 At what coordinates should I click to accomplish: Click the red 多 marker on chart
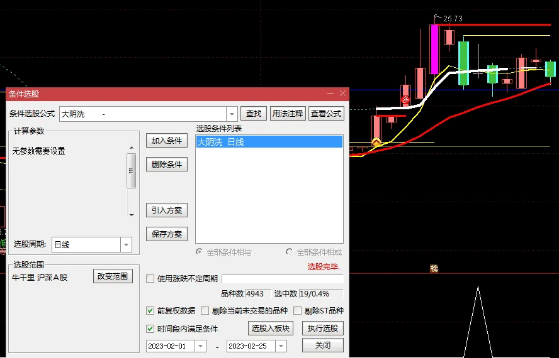pos(405,100)
